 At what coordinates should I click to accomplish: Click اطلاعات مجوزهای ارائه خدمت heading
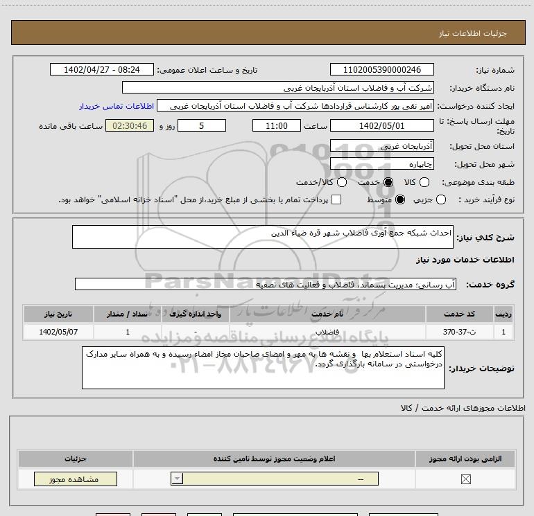point(463,408)
